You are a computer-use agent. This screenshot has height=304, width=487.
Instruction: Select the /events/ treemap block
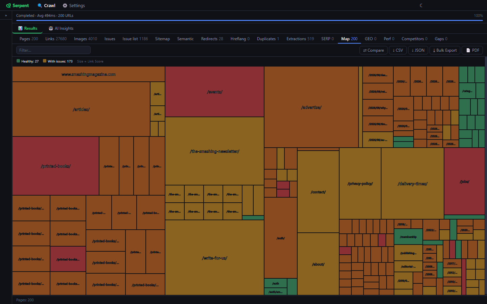click(x=214, y=92)
